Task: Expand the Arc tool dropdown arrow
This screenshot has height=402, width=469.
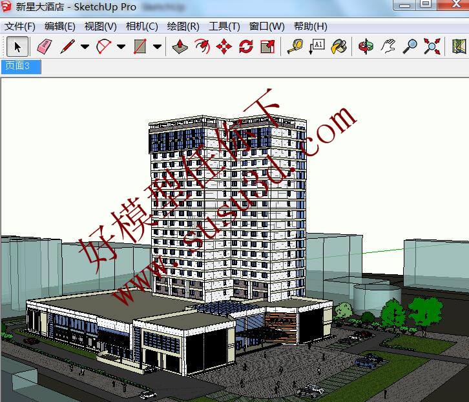Action: coord(121,46)
